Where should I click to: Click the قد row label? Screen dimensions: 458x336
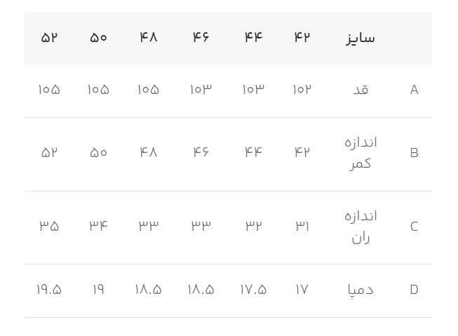click(361, 90)
